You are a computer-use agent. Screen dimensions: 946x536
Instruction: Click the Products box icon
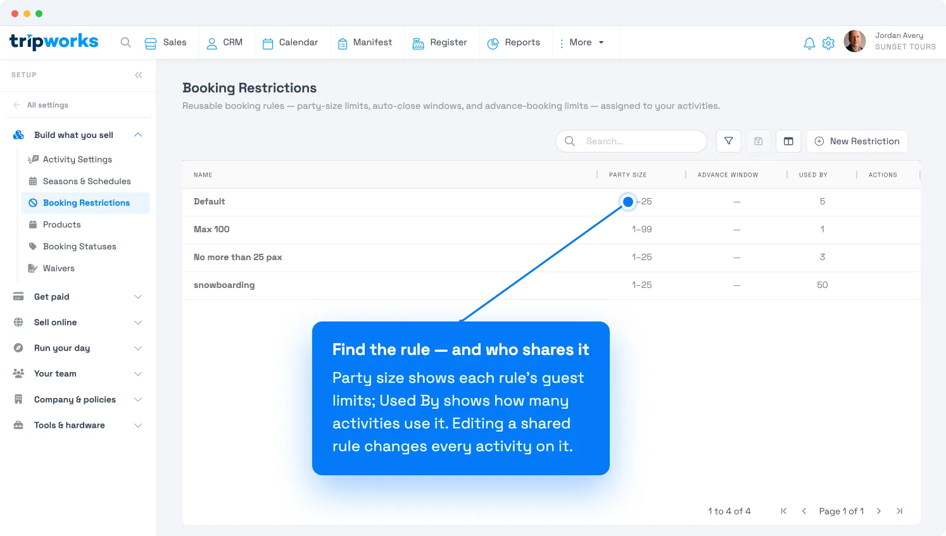click(x=33, y=225)
